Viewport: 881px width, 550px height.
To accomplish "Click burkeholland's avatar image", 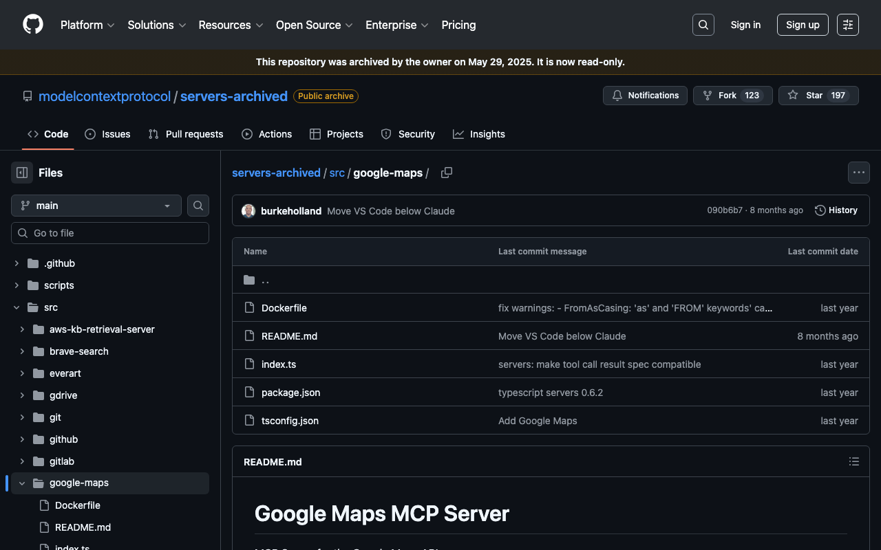I will 248,211.
